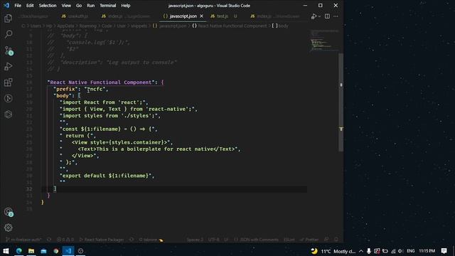
Task: Click the notifications bell in status bar
Action: [x=336, y=240]
